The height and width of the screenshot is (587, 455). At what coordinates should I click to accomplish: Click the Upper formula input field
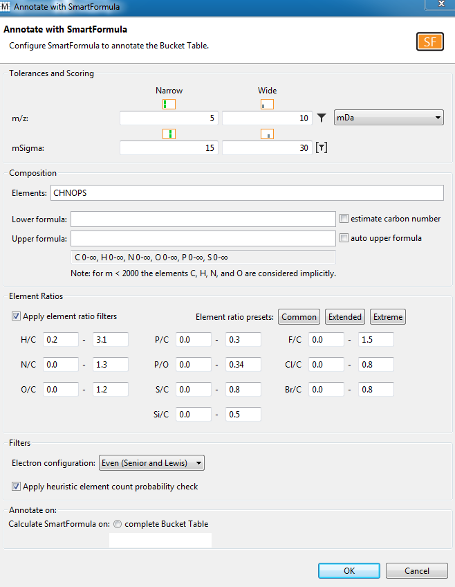pos(203,238)
